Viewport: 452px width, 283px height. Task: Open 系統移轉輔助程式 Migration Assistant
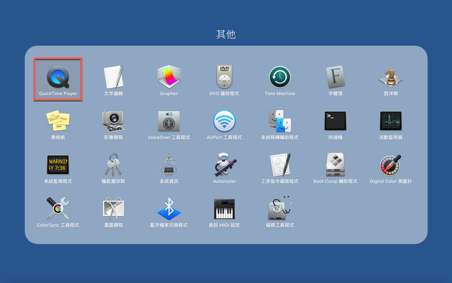[280, 121]
